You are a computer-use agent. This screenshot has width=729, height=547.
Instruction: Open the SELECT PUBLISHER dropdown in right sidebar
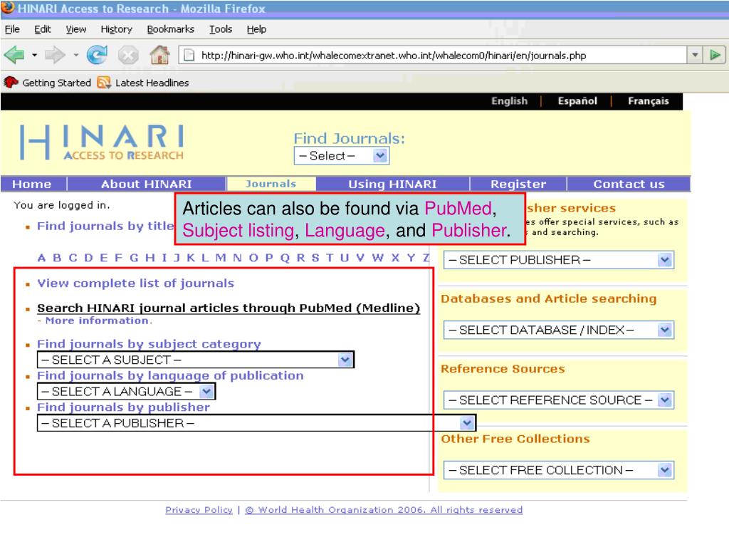(x=559, y=260)
